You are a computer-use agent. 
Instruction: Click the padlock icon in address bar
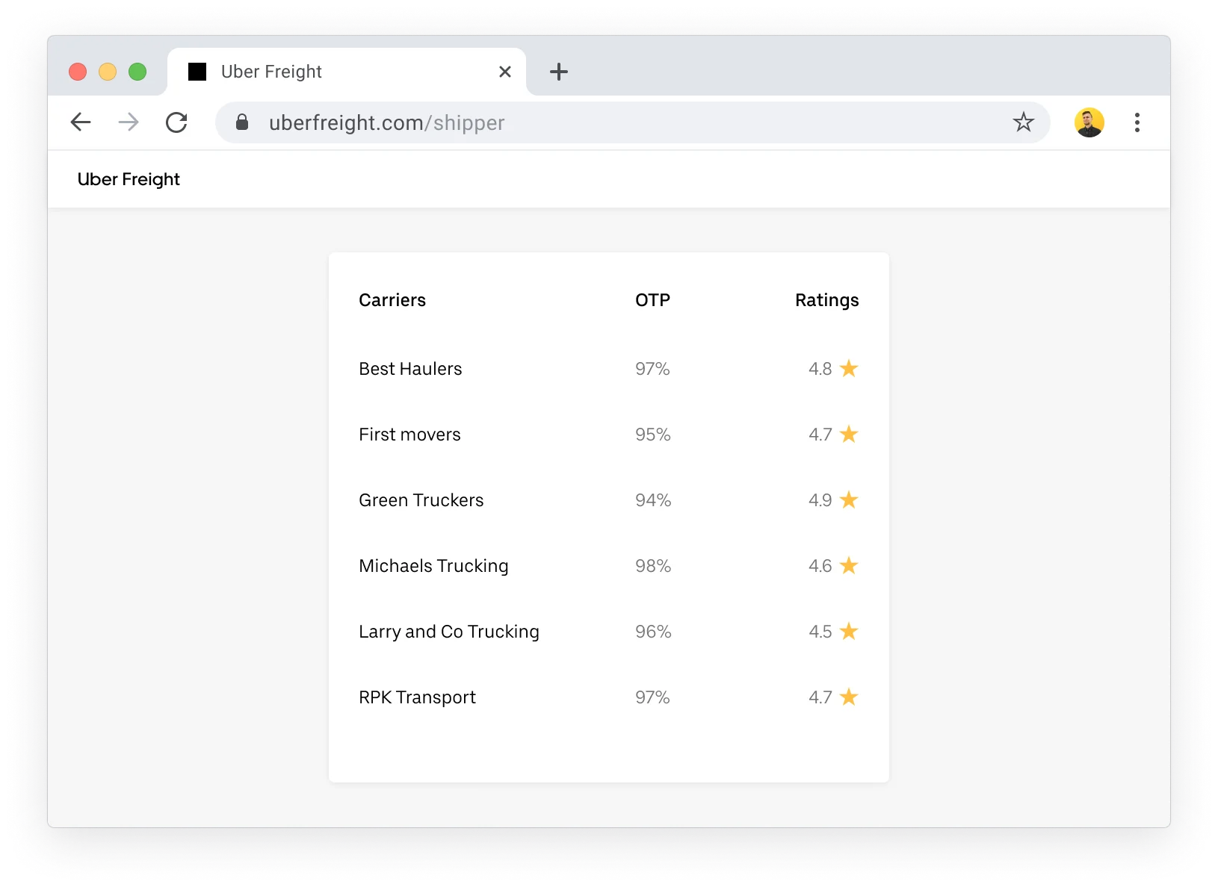(243, 122)
